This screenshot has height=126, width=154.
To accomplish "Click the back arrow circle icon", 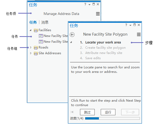I will [x=72, y=35].
